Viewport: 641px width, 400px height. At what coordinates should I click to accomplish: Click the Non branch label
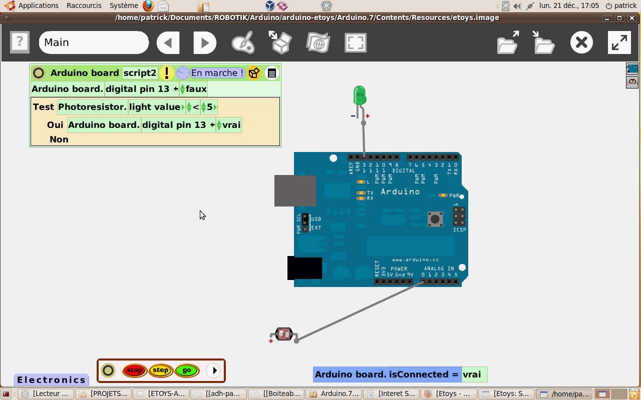[x=59, y=139]
